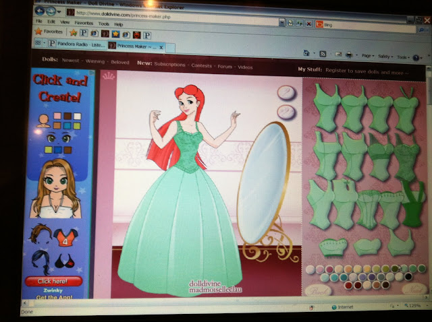Screen dimensions: 432x322
Task: Click the red 'Click here!' ad button
Action: 53,281
